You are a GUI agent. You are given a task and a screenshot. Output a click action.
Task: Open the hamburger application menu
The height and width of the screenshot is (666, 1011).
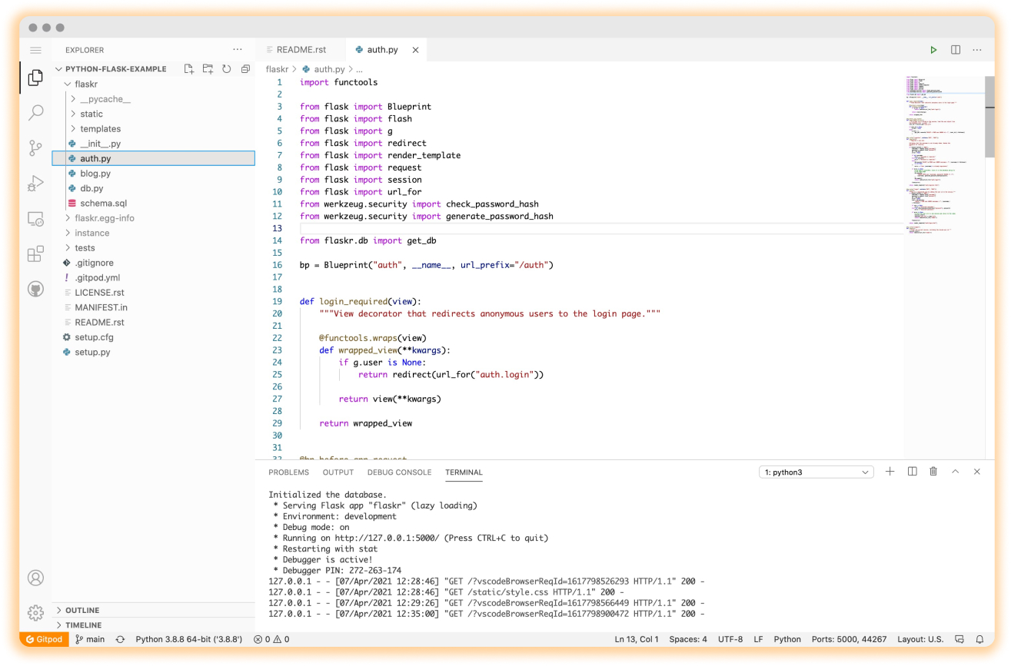point(35,50)
